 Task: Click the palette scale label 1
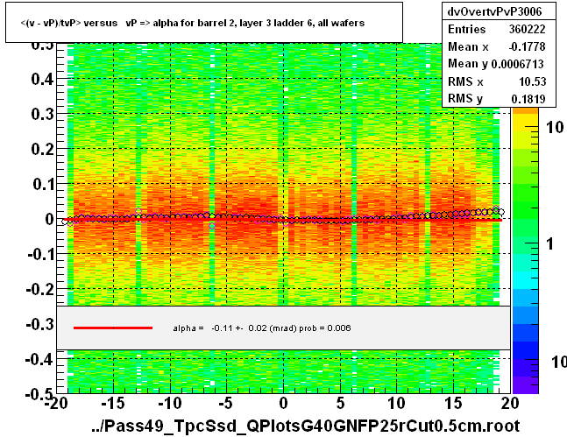550,244
